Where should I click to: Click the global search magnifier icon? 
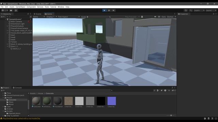191,11
